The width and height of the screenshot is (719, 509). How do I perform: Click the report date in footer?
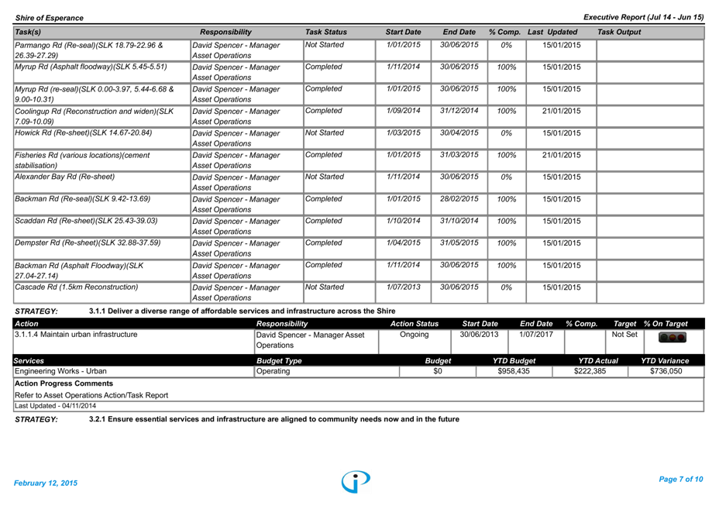46,483
